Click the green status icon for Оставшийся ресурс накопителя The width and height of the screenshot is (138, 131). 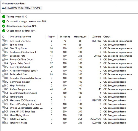tap(4, 21)
